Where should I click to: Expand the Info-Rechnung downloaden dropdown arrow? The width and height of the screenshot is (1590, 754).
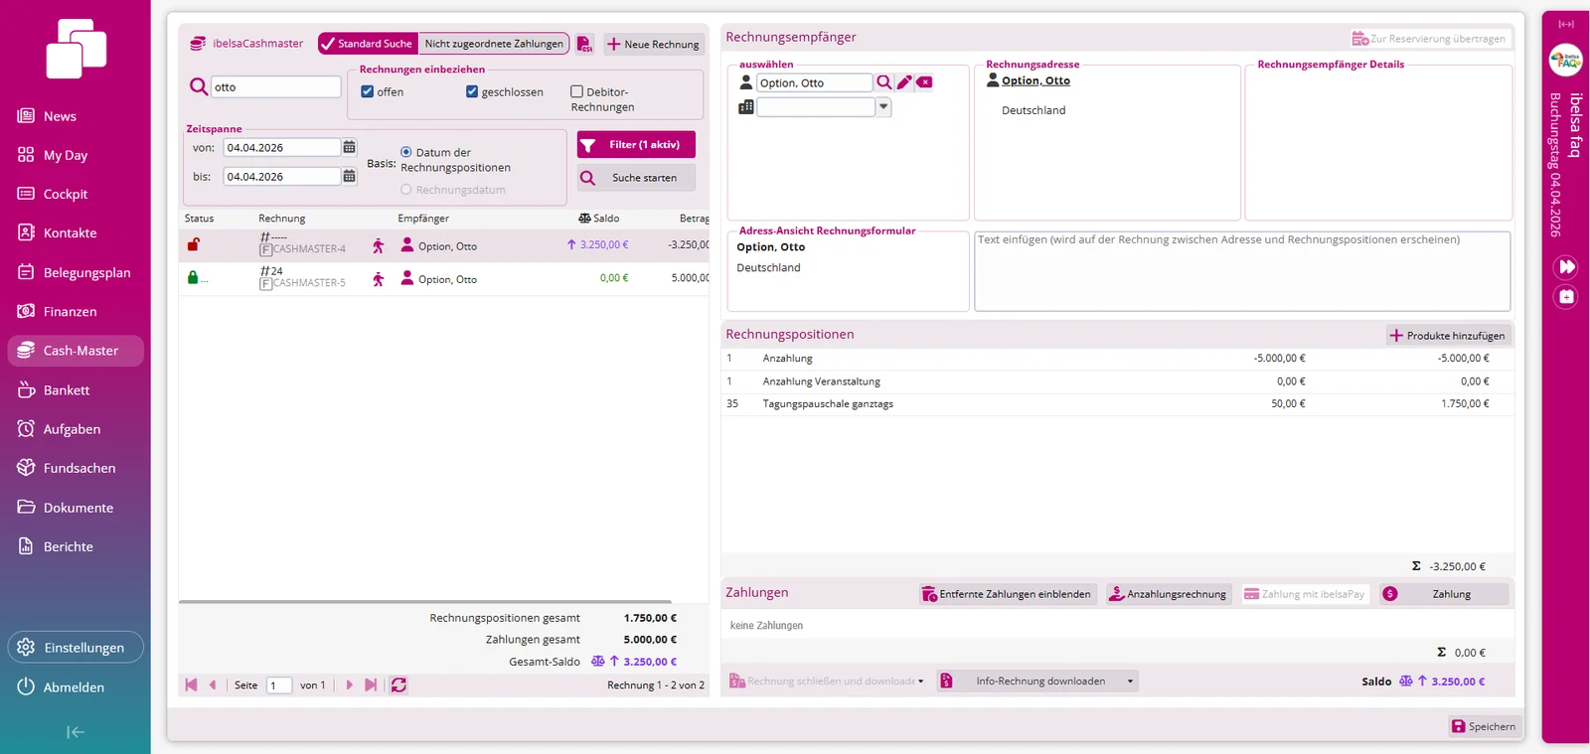[1130, 681]
